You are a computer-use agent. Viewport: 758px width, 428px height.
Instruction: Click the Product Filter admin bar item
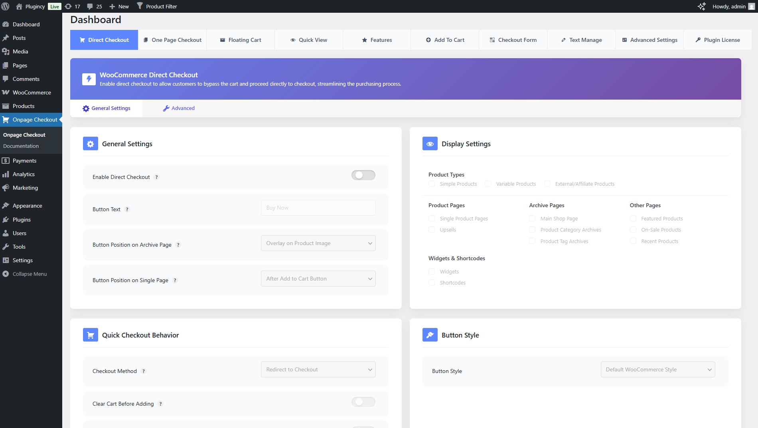click(x=157, y=6)
